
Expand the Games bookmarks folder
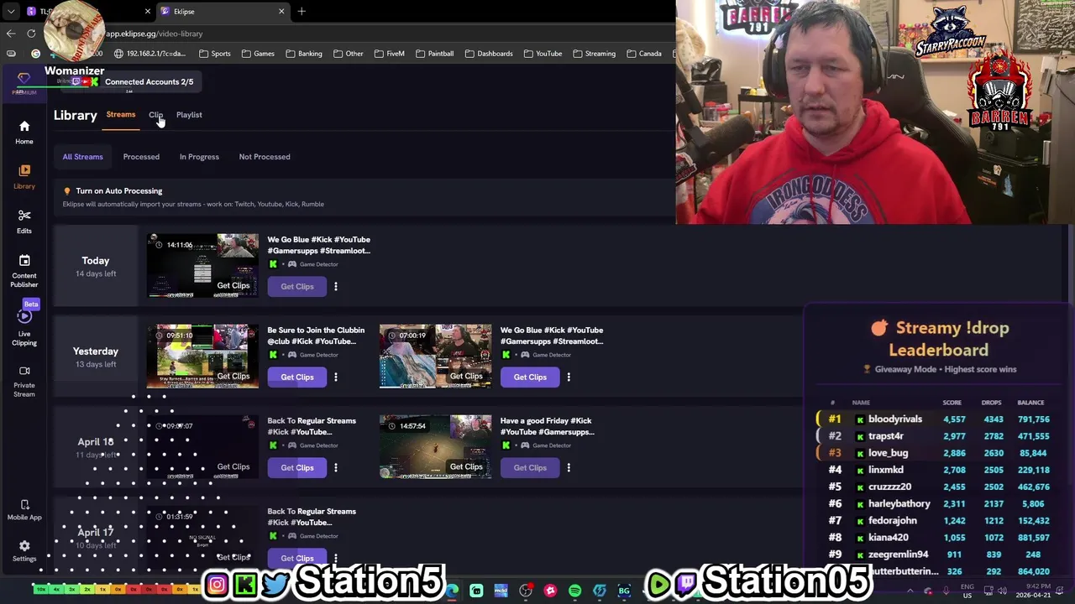coord(258,54)
